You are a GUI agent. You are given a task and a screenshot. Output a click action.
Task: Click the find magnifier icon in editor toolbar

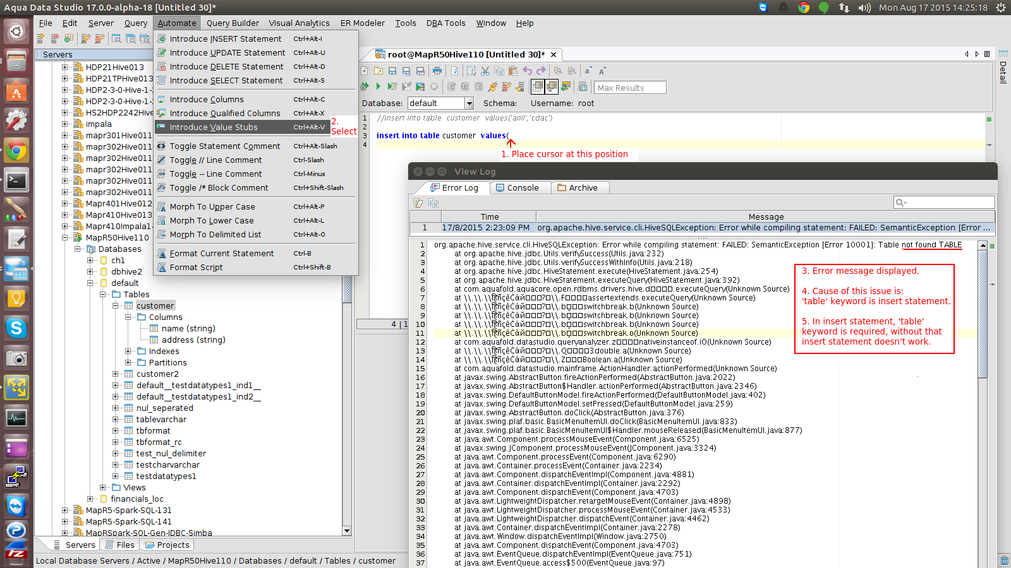coord(558,71)
